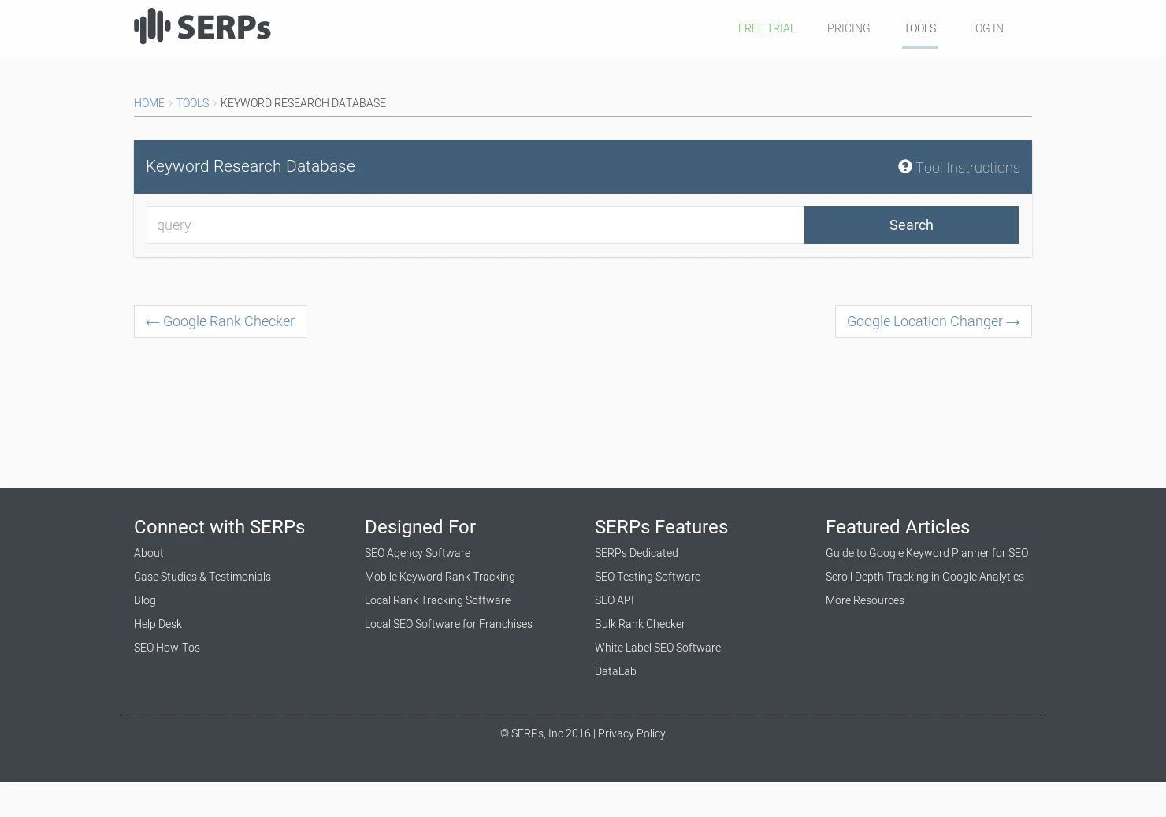1166x817 pixels.
Task: Go to the previous tool, Google Rank Checker
Action: pos(220,321)
